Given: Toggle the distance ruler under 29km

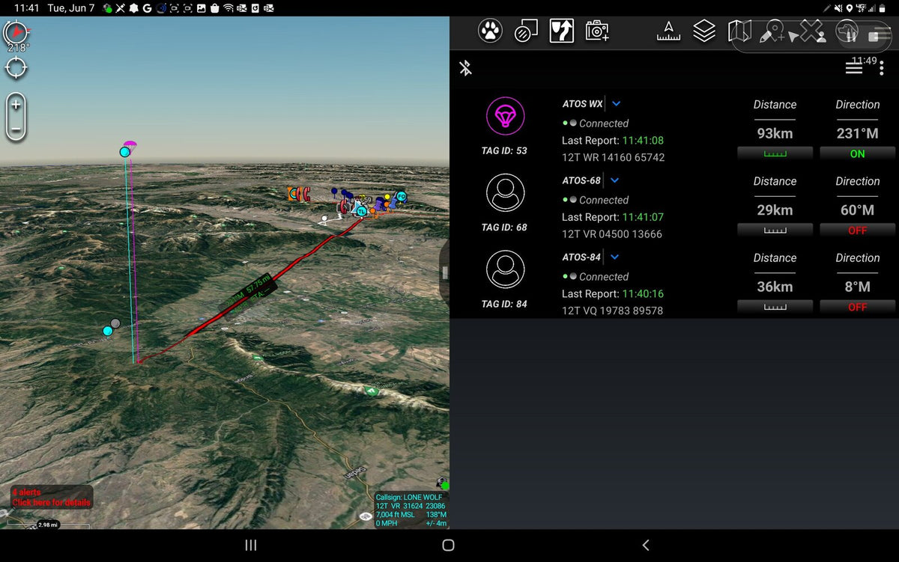Looking at the screenshot, I should click(775, 230).
